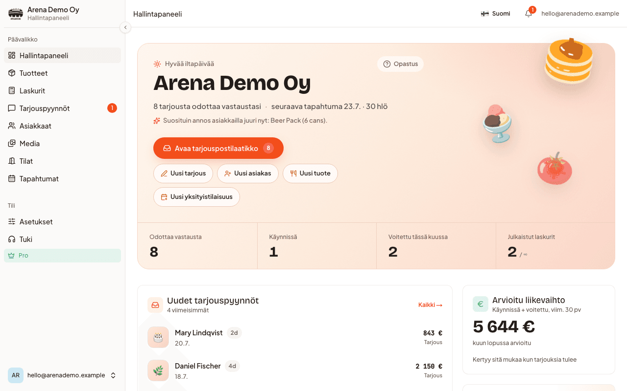The image size is (627, 391).
Task: Click the Laskurit calculator icon
Action: 12,90
